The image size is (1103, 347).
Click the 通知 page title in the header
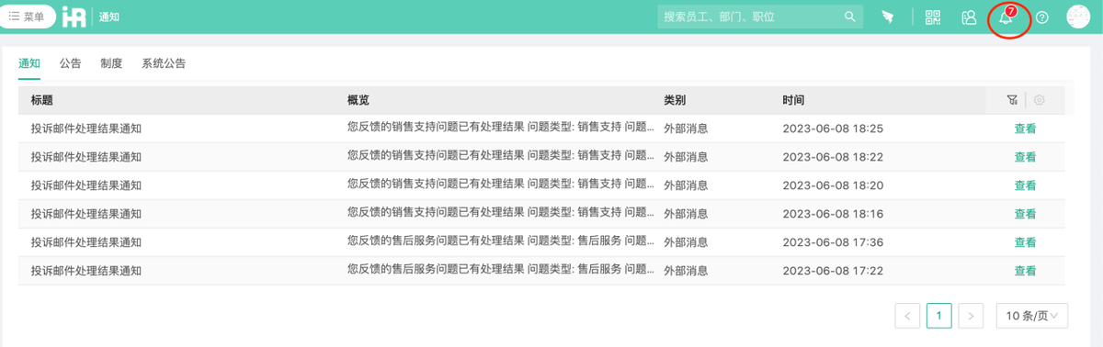[109, 17]
